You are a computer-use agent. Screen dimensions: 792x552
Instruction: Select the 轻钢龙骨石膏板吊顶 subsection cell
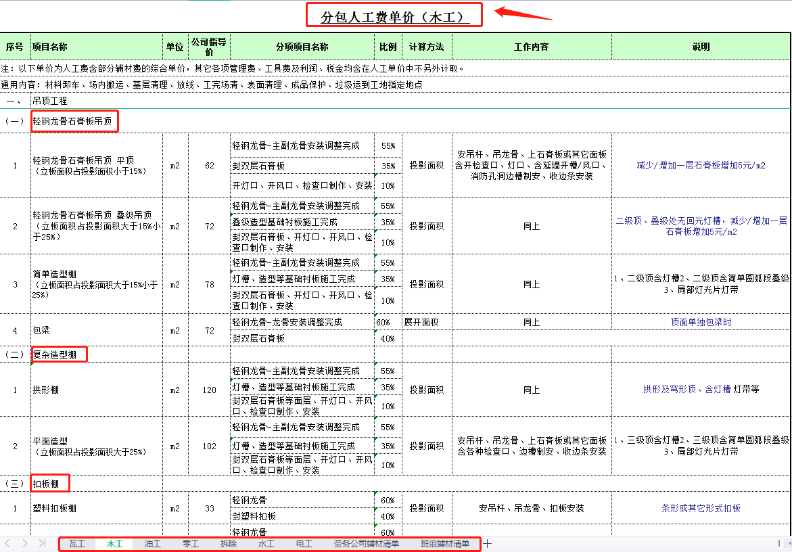[72, 121]
